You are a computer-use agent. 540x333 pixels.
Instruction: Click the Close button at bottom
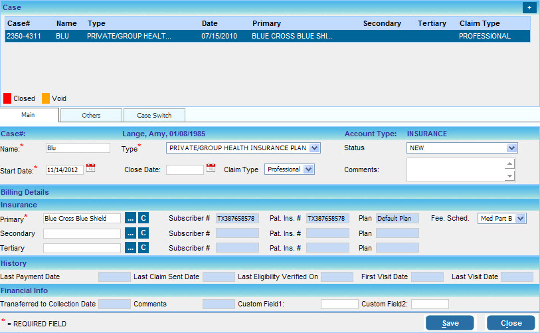511,323
